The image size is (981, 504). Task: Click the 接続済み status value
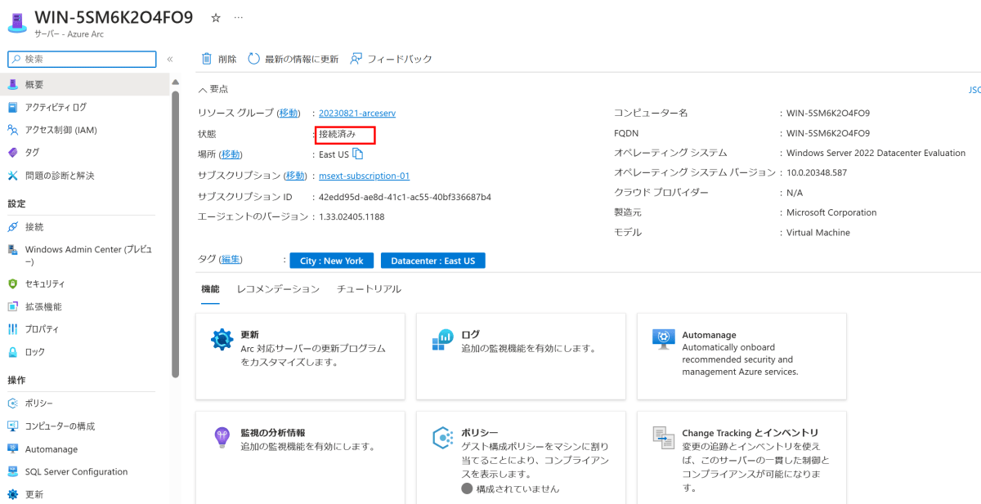[338, 134]
